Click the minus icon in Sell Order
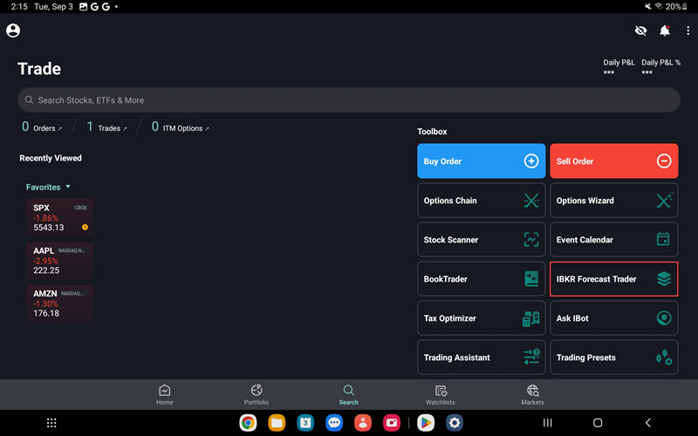The height and width of the screenshot is (436, 698). tap(664, 161)
